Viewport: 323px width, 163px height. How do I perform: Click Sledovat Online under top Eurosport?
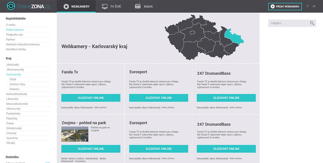coord(159,98)
